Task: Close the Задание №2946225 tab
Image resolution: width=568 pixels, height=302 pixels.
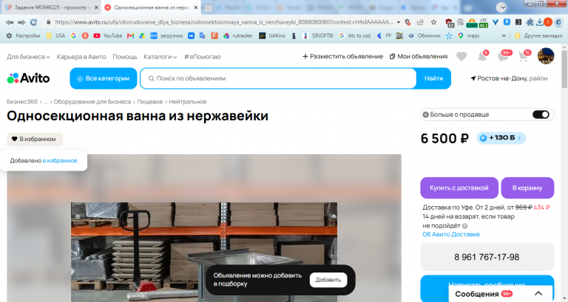Action: coord(96,7)
